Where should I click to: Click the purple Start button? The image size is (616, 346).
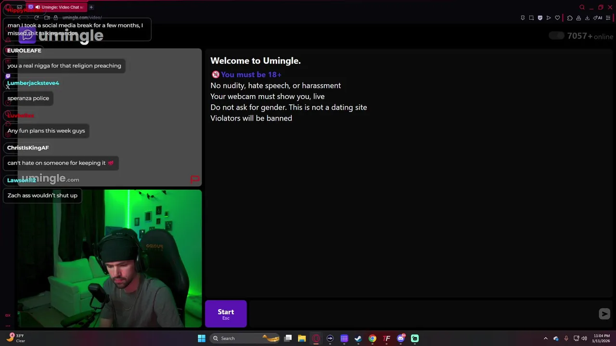tap(226, 314)
